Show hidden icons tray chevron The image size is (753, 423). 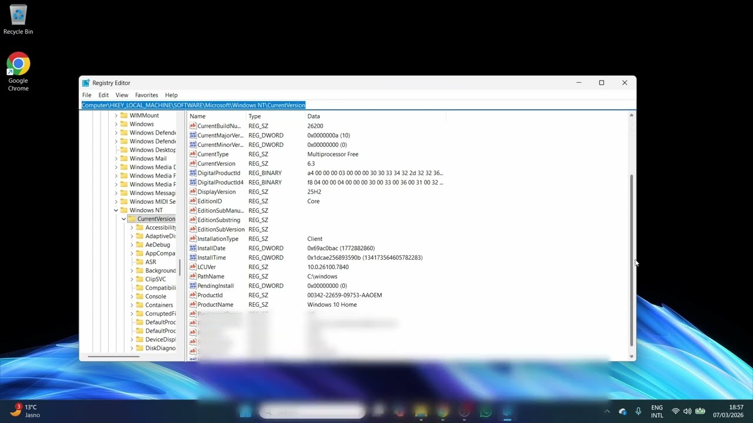[607, 411]
